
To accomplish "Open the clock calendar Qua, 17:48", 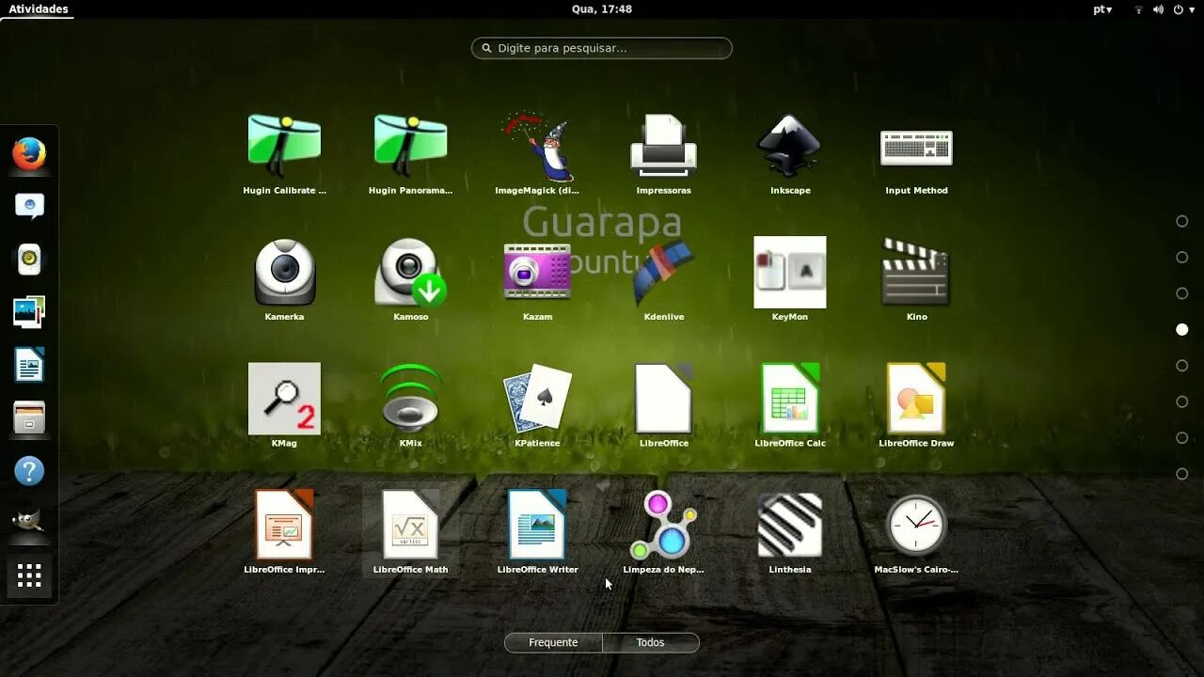I will [602, 8].
